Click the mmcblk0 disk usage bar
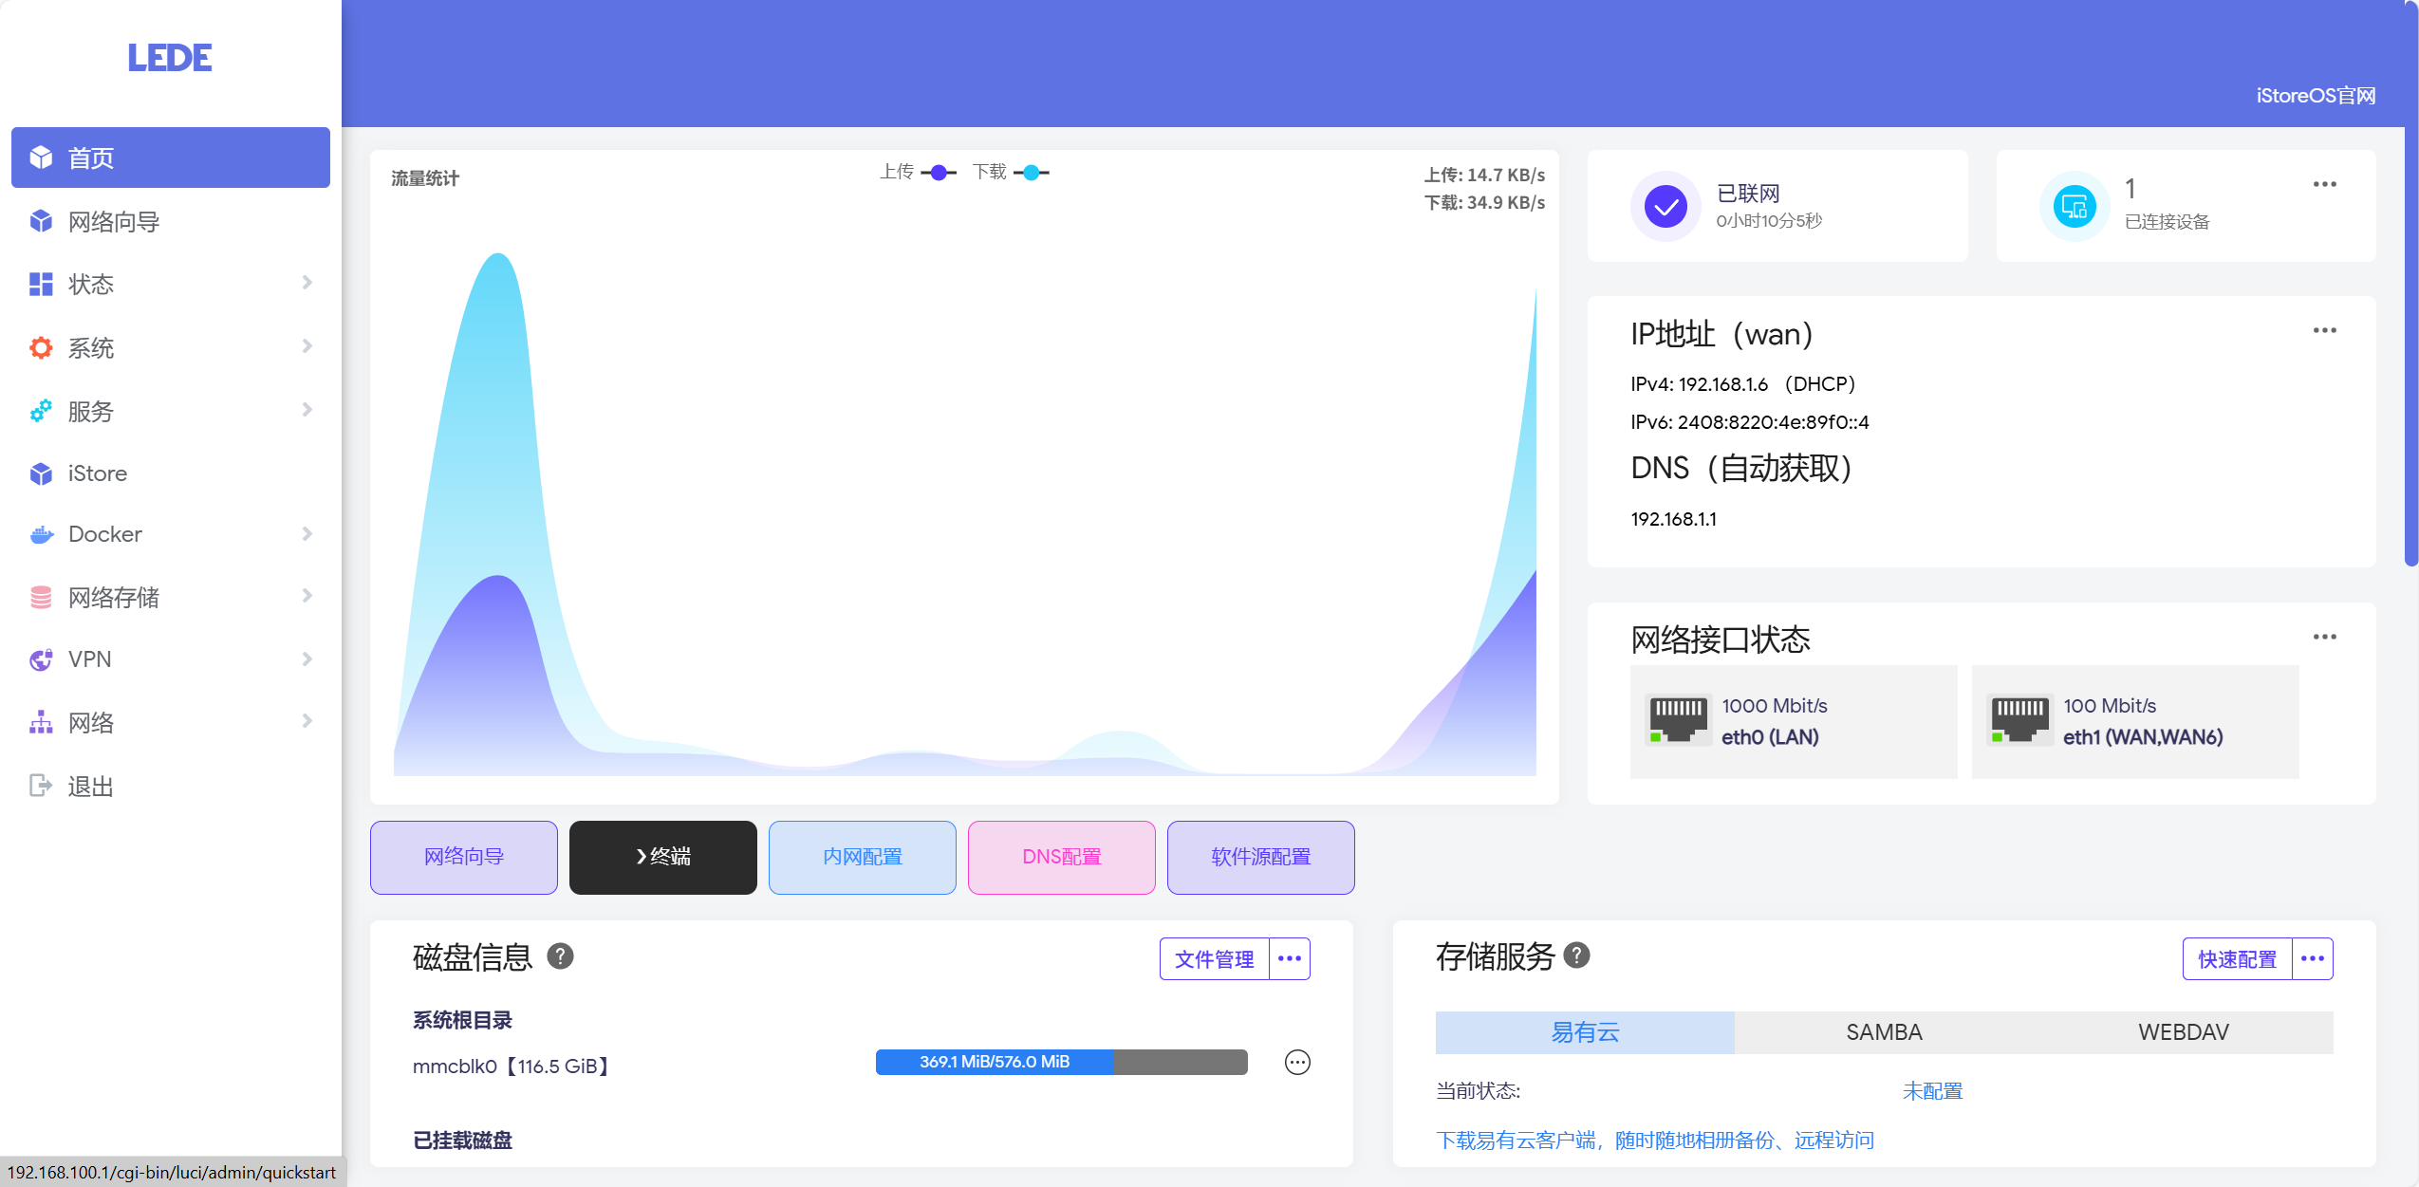Viewport: 2419px width, 1187px height. point(1061,1062)
